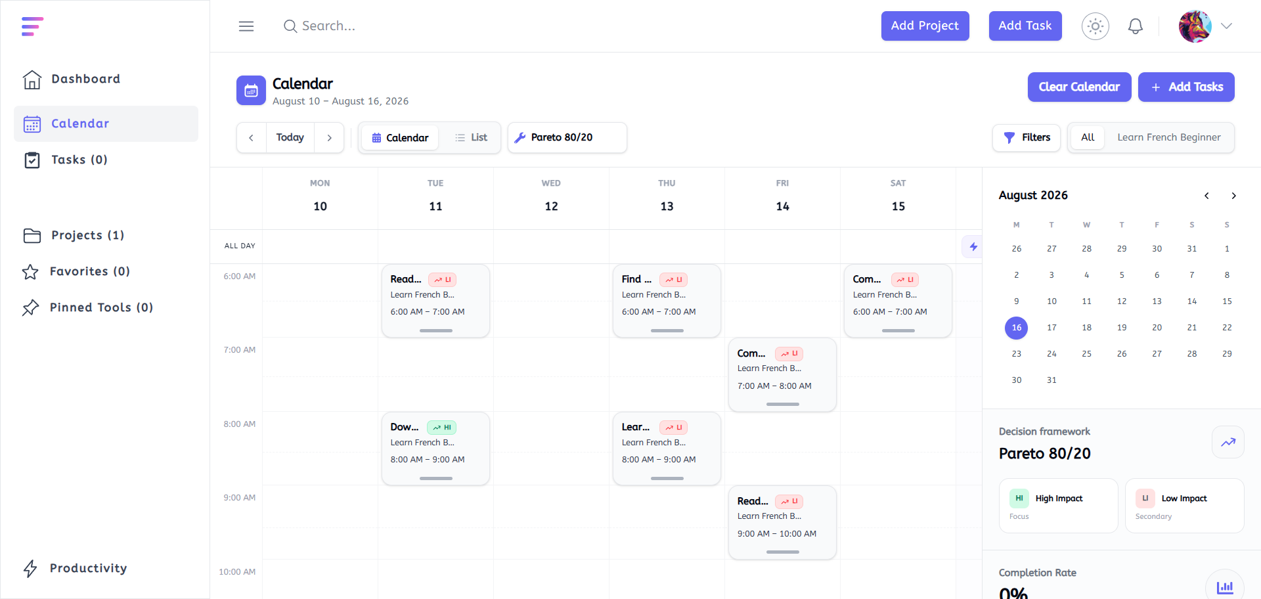
Task: Switch to List view tab
Action: [471, 138]
